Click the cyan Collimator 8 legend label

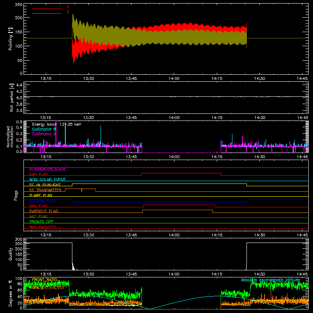tap(44, 129)
